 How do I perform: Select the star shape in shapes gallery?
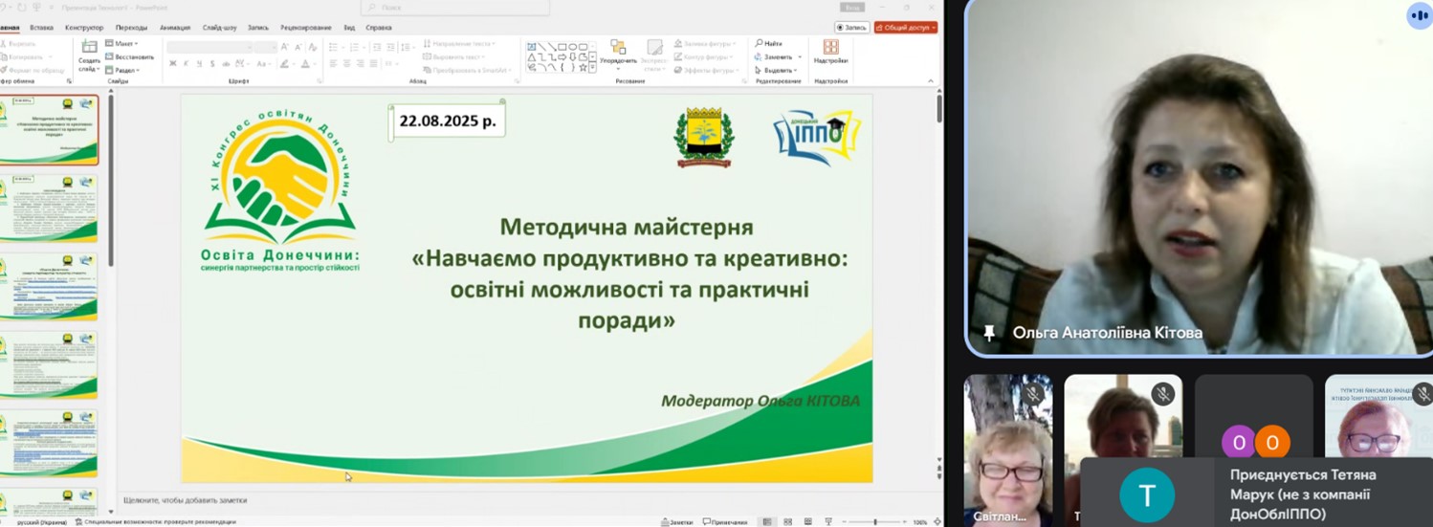coord(584,67)
